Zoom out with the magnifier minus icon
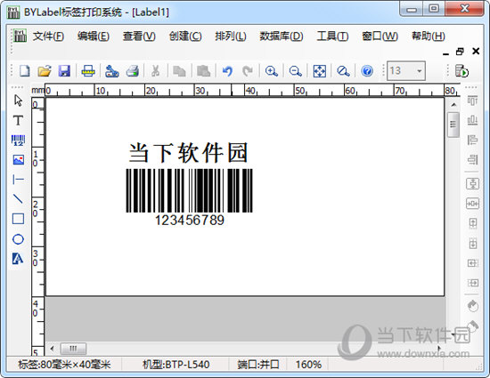This screenshot has width=490, height=378. [295, 71]
